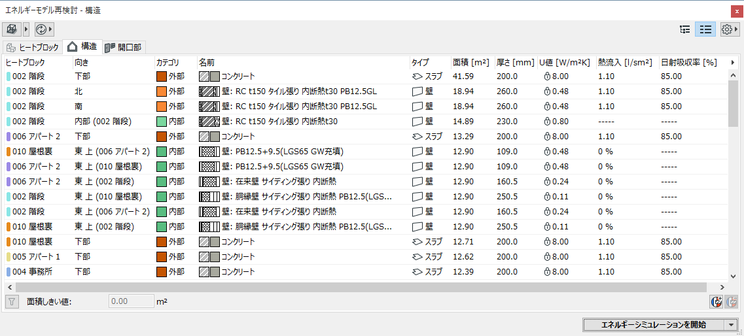Open the arrow menu next to the 3D view icon

pyautogui.click(x=26, y=29)
